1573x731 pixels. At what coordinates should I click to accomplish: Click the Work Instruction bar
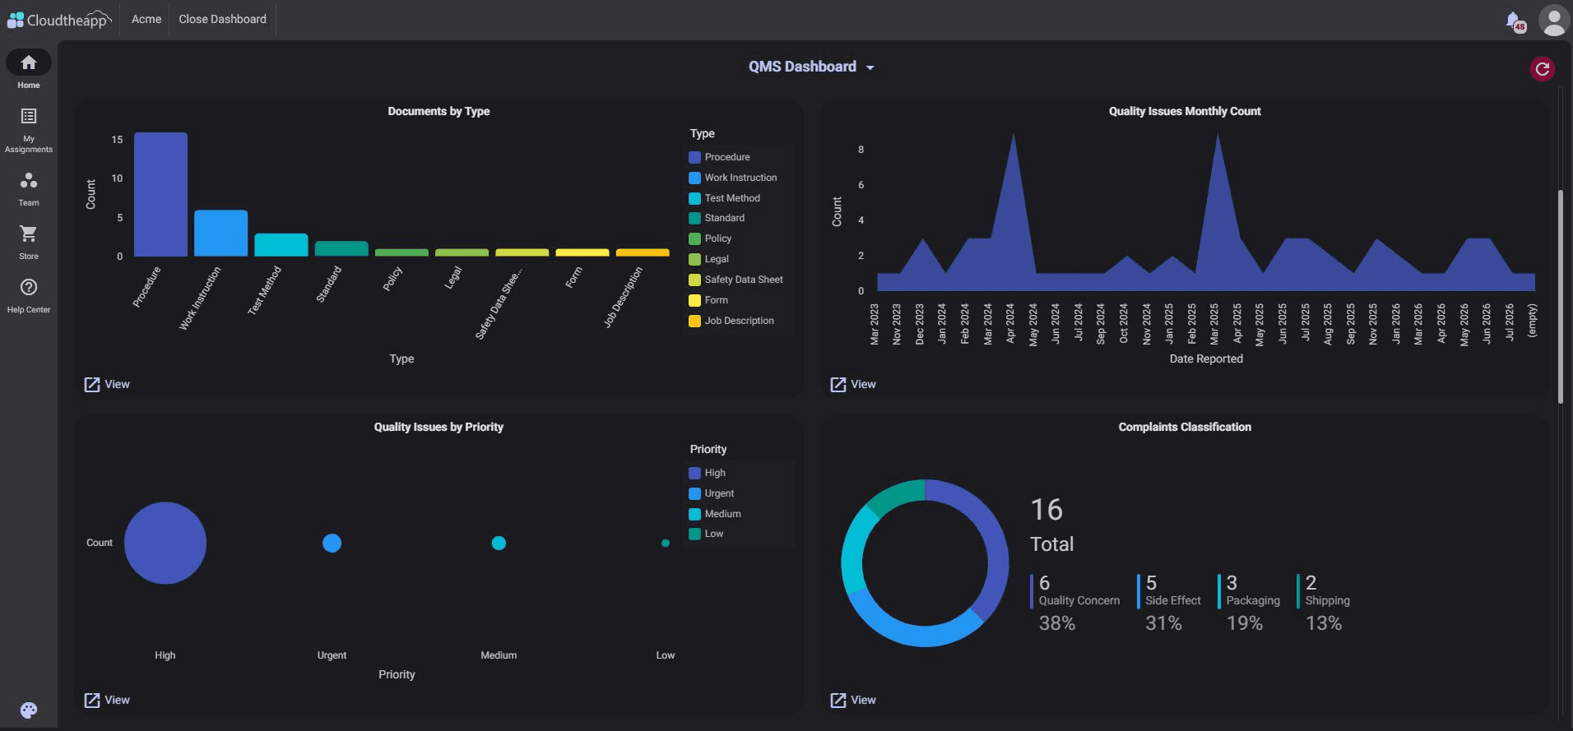(x=220, y=233)
